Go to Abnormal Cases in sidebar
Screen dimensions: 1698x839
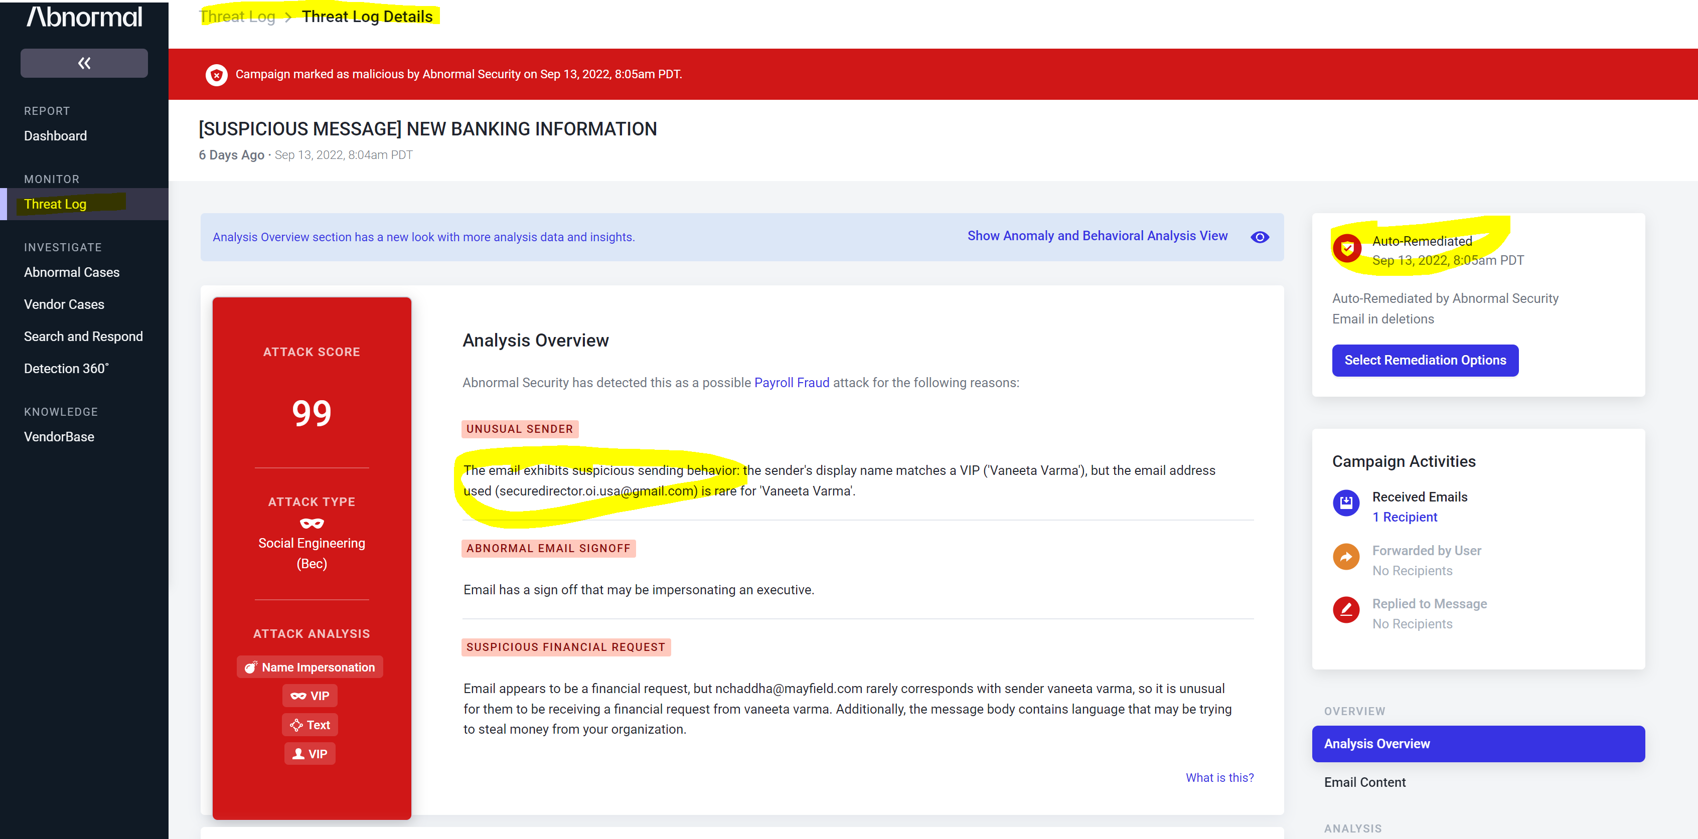tap(72, 272)
